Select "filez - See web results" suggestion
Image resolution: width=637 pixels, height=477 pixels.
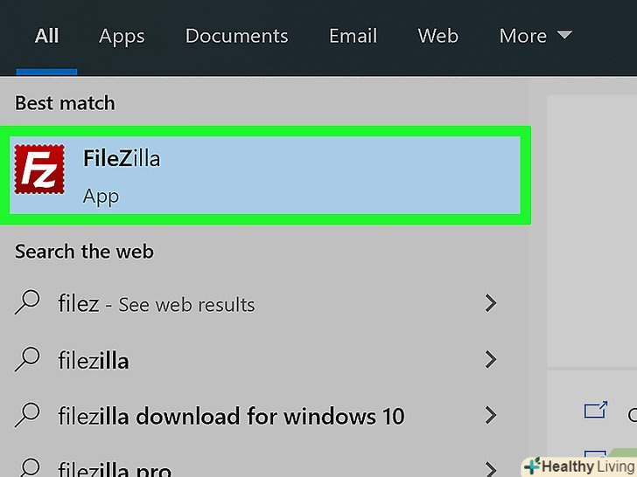pos(156,304)
